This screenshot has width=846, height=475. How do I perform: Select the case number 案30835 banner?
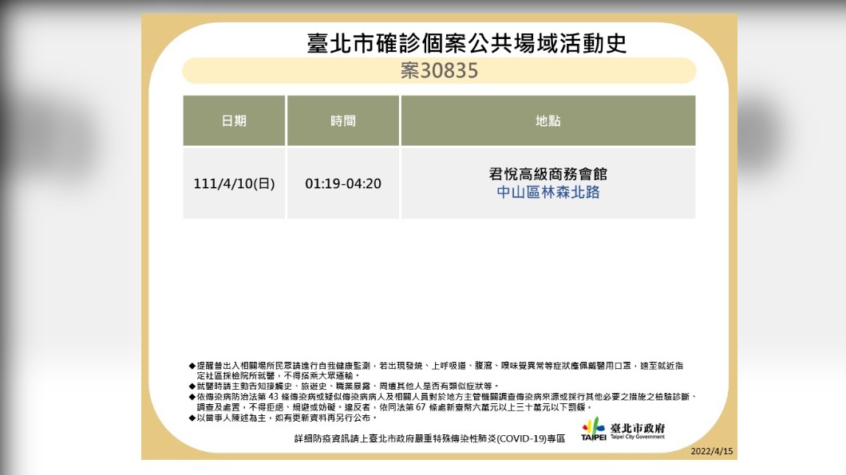[x=439, y=71]
